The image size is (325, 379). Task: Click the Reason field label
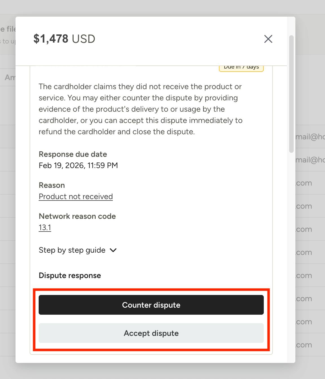(52, 185)
